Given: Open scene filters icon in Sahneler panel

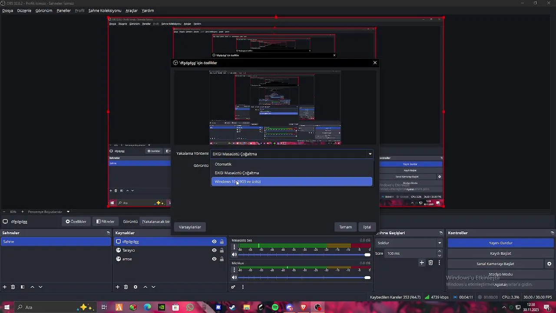Looking at the screenshot, I should (23, 287).
